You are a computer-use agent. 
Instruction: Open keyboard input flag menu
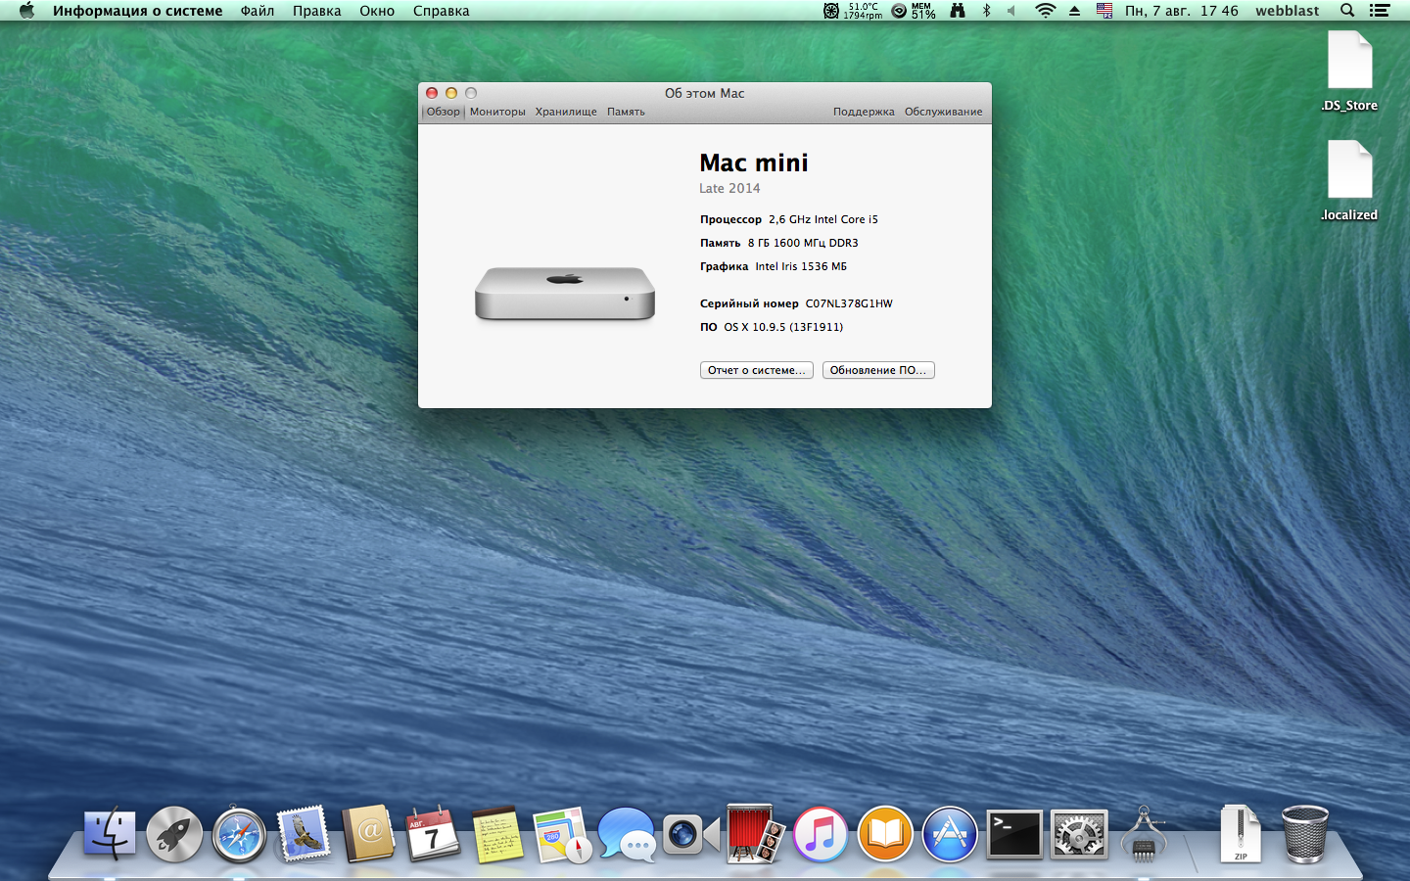coord(1104,11)
